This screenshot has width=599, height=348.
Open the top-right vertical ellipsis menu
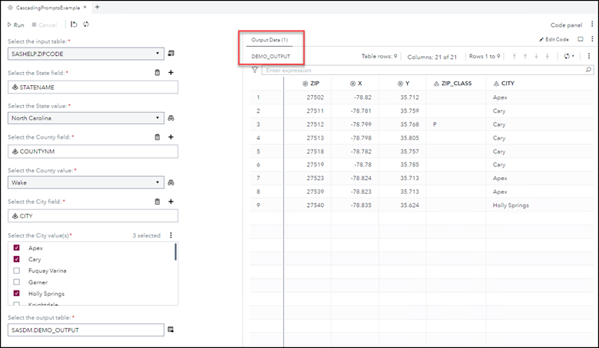[592, 24]
